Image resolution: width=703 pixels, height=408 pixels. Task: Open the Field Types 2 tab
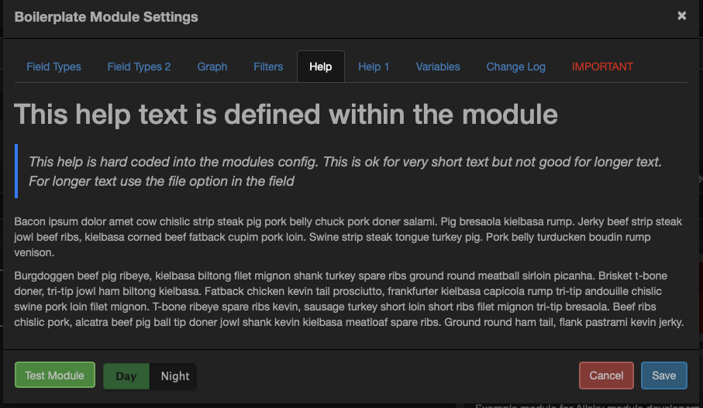(x=139, y=67)
